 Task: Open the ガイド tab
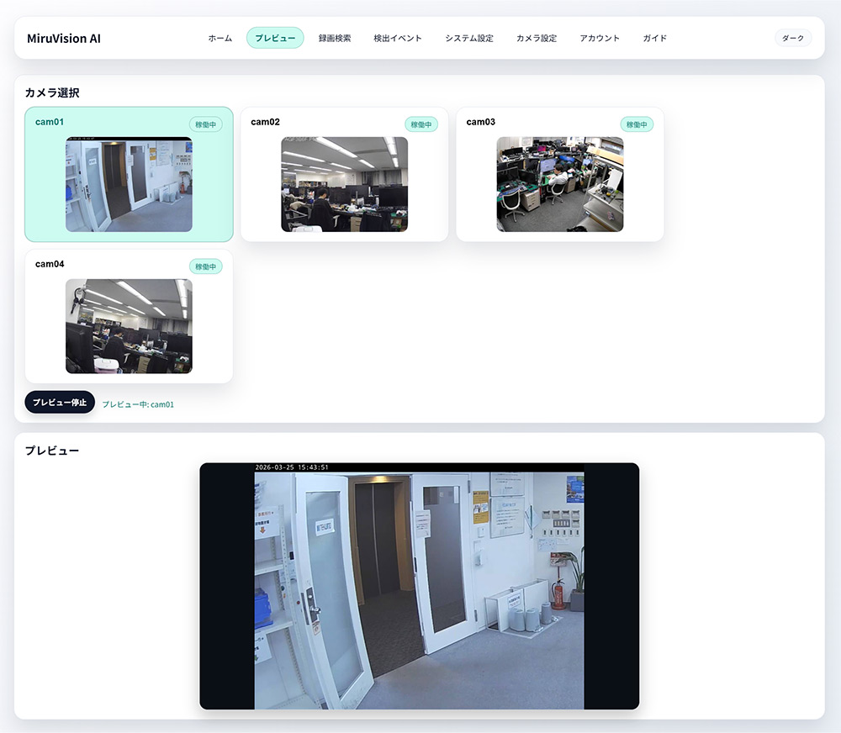click(x=654, y=38)
